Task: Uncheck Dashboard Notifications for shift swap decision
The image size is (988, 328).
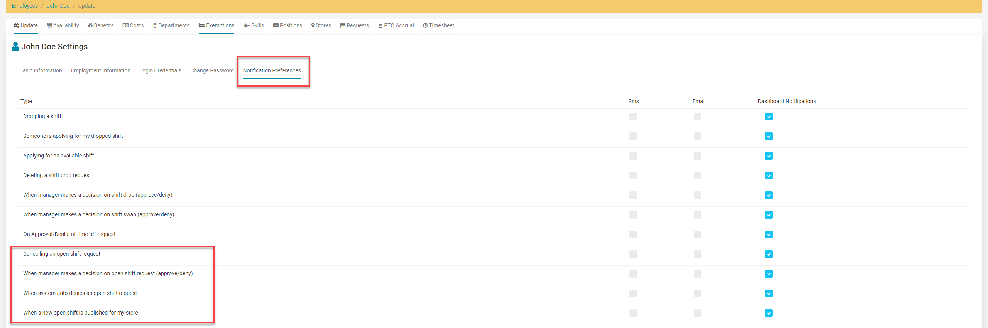Action: click(769, 215)
